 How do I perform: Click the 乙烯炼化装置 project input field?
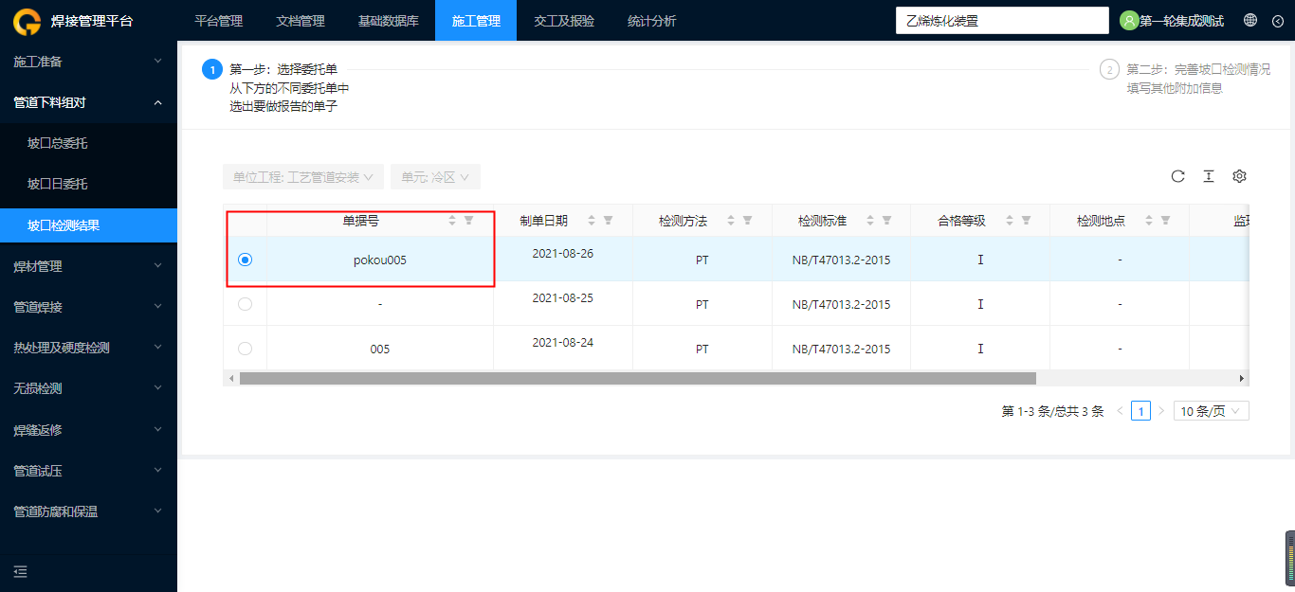(1002, 21)
